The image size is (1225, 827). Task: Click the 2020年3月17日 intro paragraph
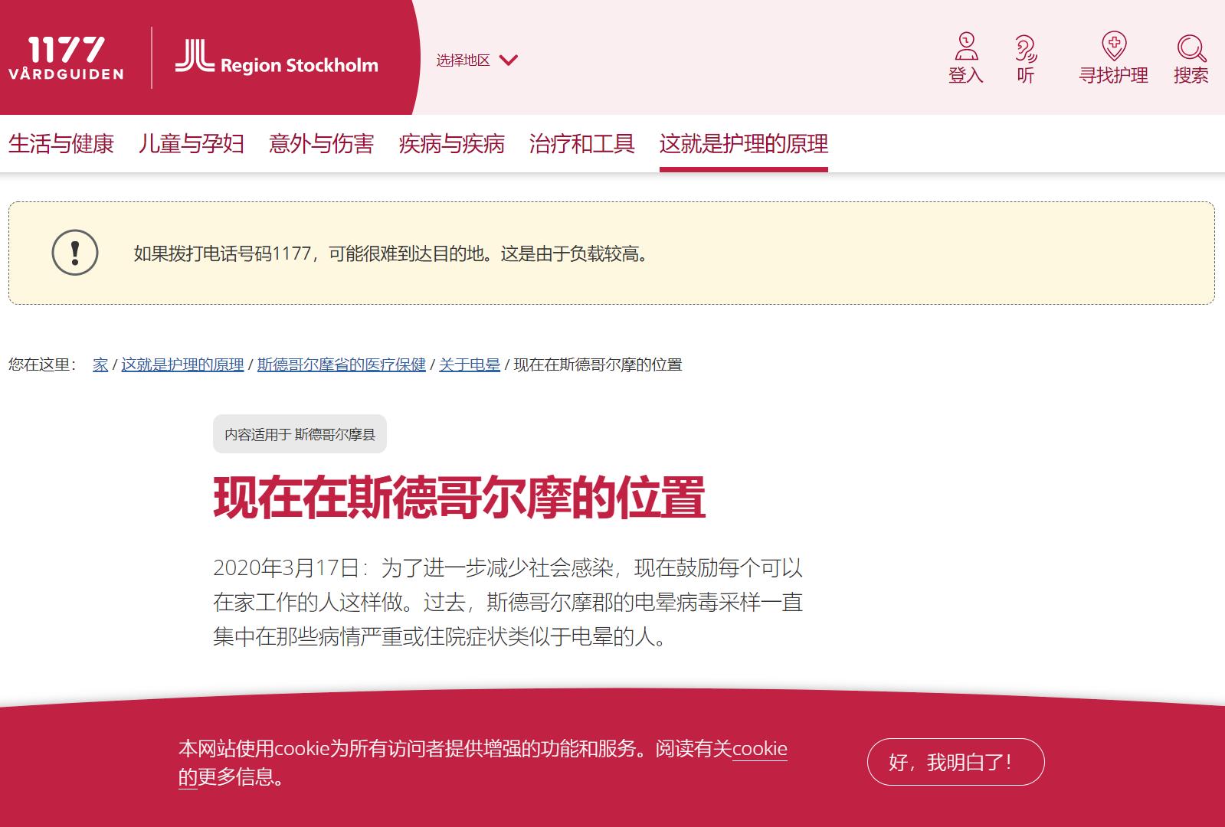click(x=508, y=602)
